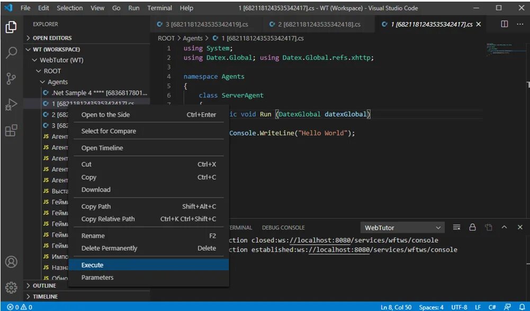Clear the output panel
The width and height of the screenshot is (530, 311).
456,227
